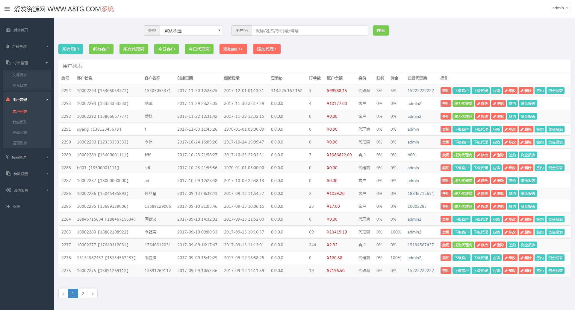The height and width of the screenshot is (310, 575).
Task: Select 交易流水 in the sidebar
Action: tap(20, 75)
